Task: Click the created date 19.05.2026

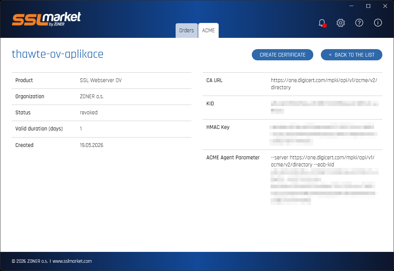Action: point(92,145)
